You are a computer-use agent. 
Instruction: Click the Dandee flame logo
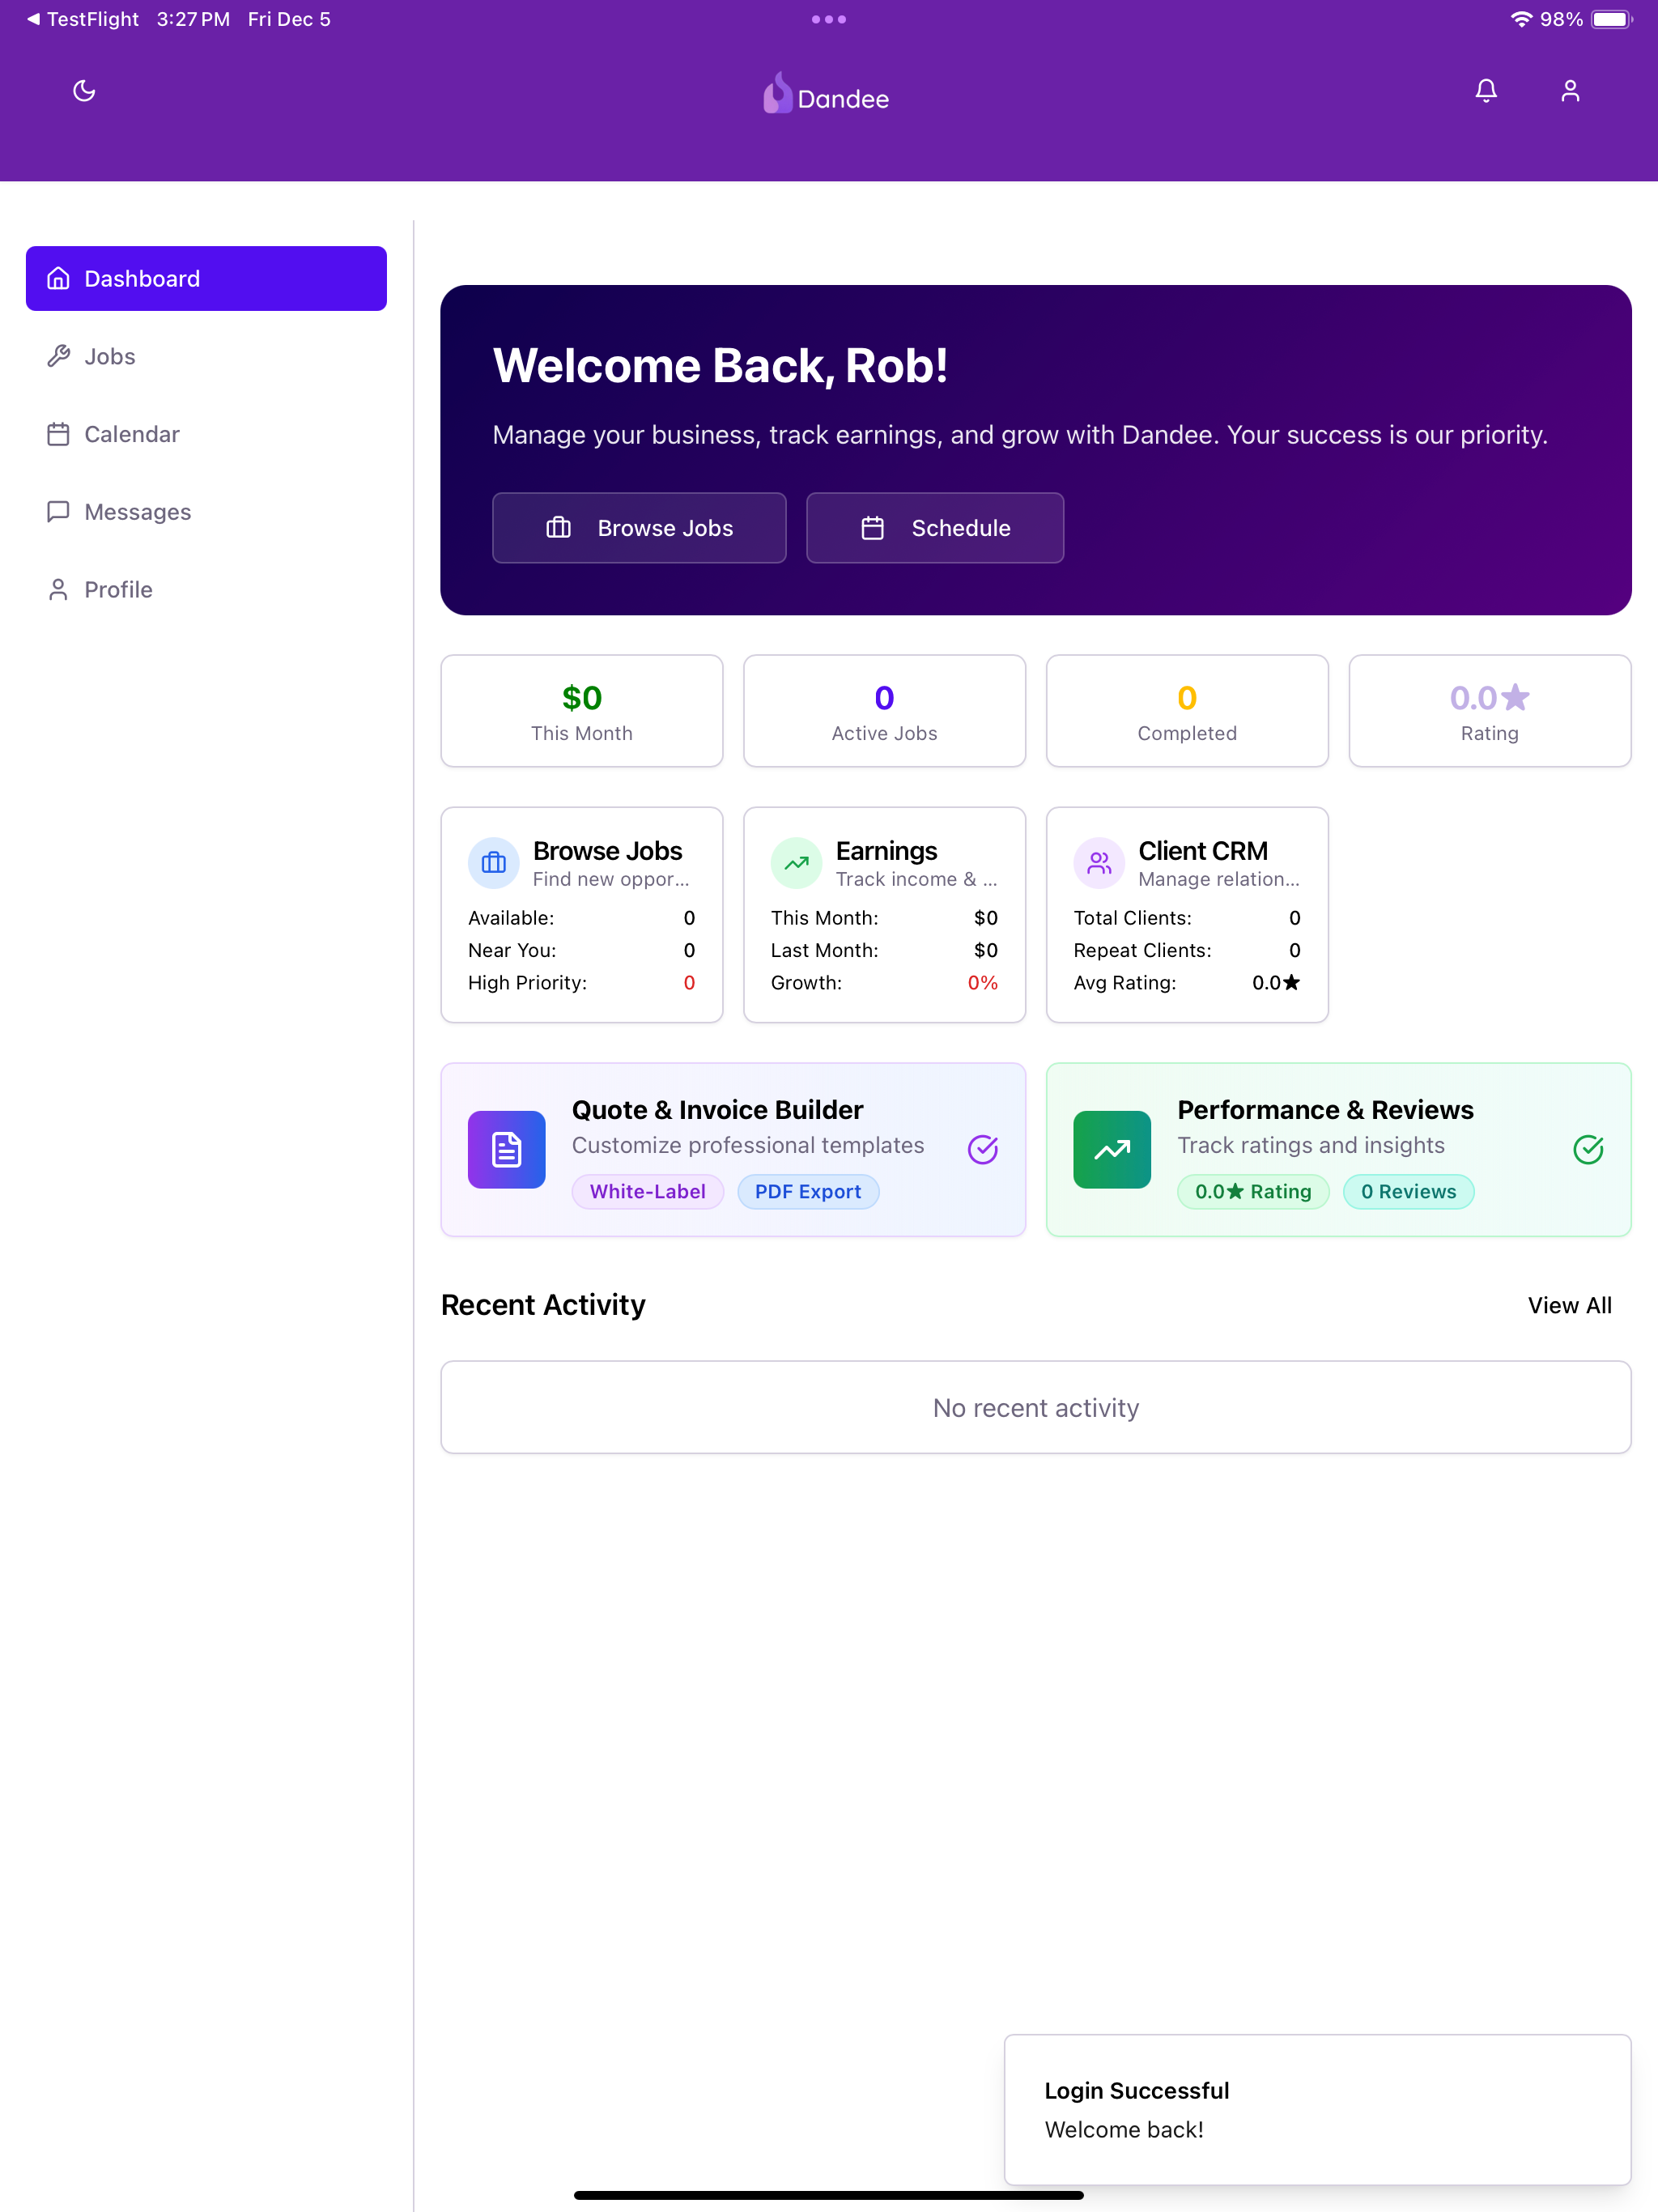pyautogui.click(x=777, y=92)
